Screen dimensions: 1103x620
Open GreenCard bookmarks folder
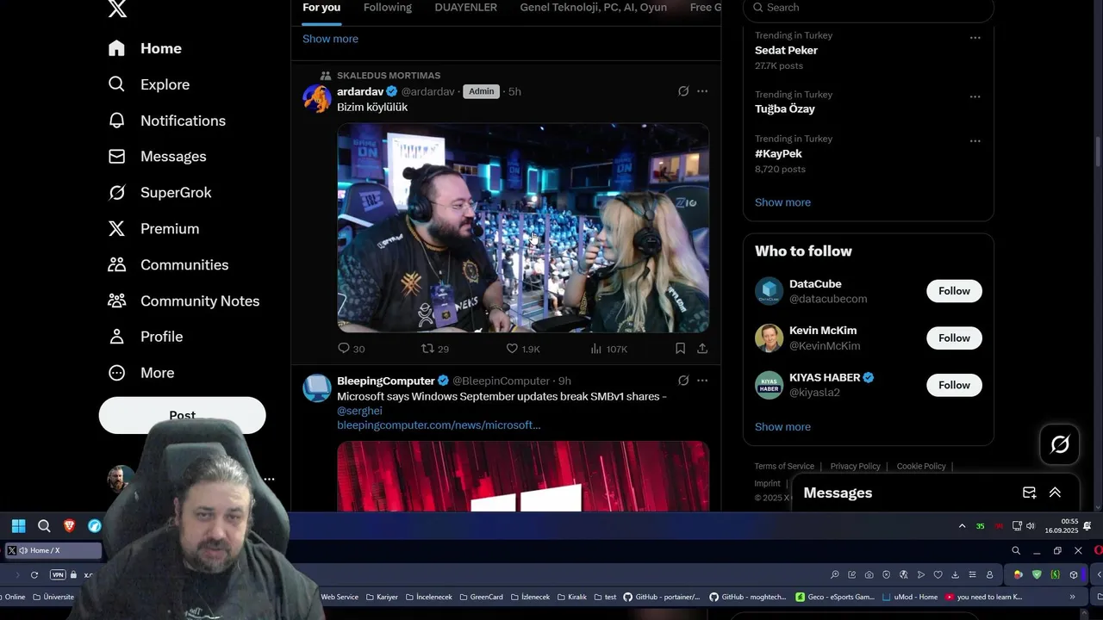click(x=481, y=597)
